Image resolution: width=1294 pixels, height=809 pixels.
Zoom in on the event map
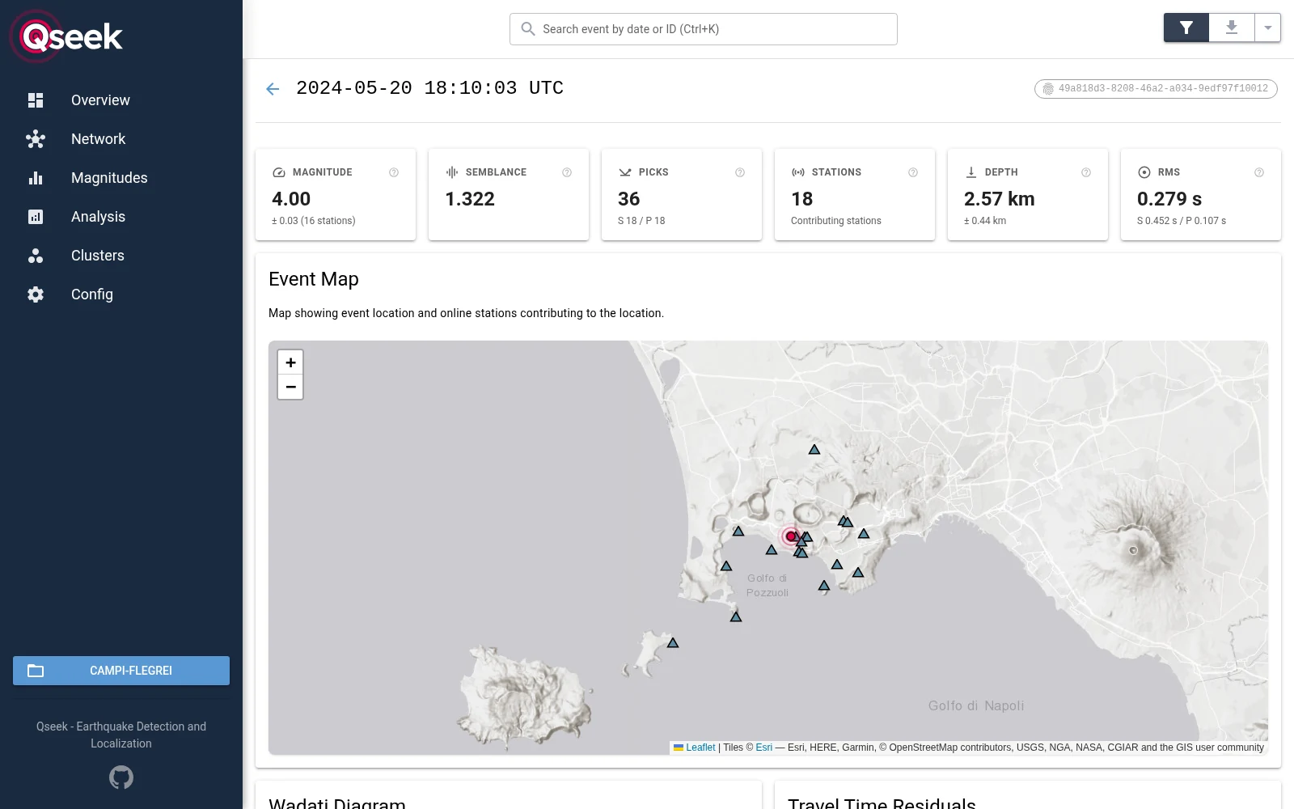(x=290, y=362)
